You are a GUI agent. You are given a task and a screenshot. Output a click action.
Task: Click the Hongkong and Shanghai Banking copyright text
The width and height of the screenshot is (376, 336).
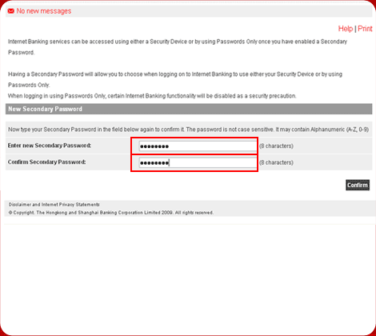(x=111, y=213)
